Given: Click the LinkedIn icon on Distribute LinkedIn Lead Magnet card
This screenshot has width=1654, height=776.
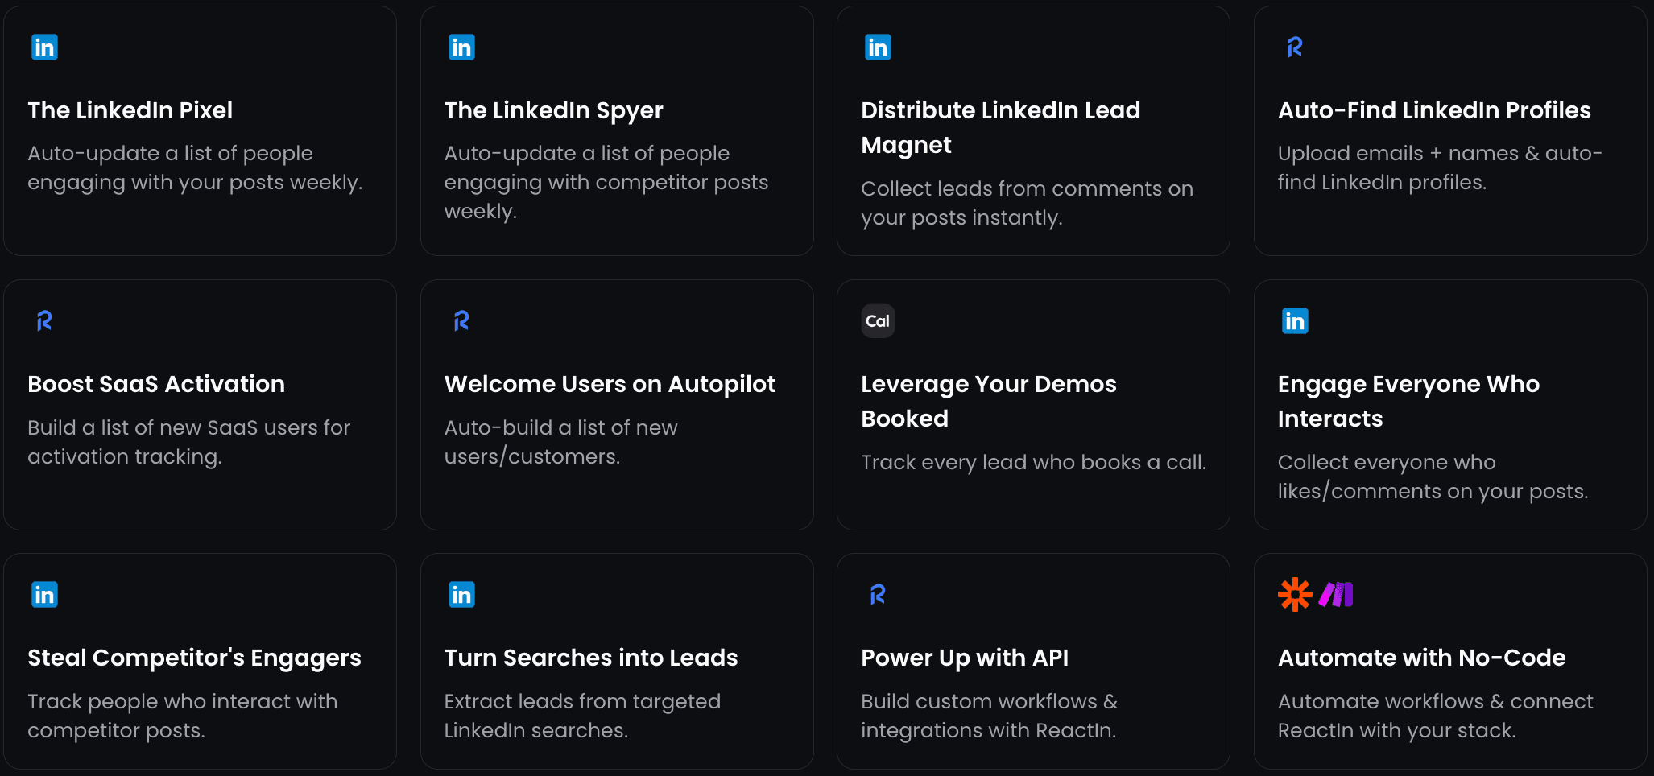Looking at the screenshot, I should 878,47.
